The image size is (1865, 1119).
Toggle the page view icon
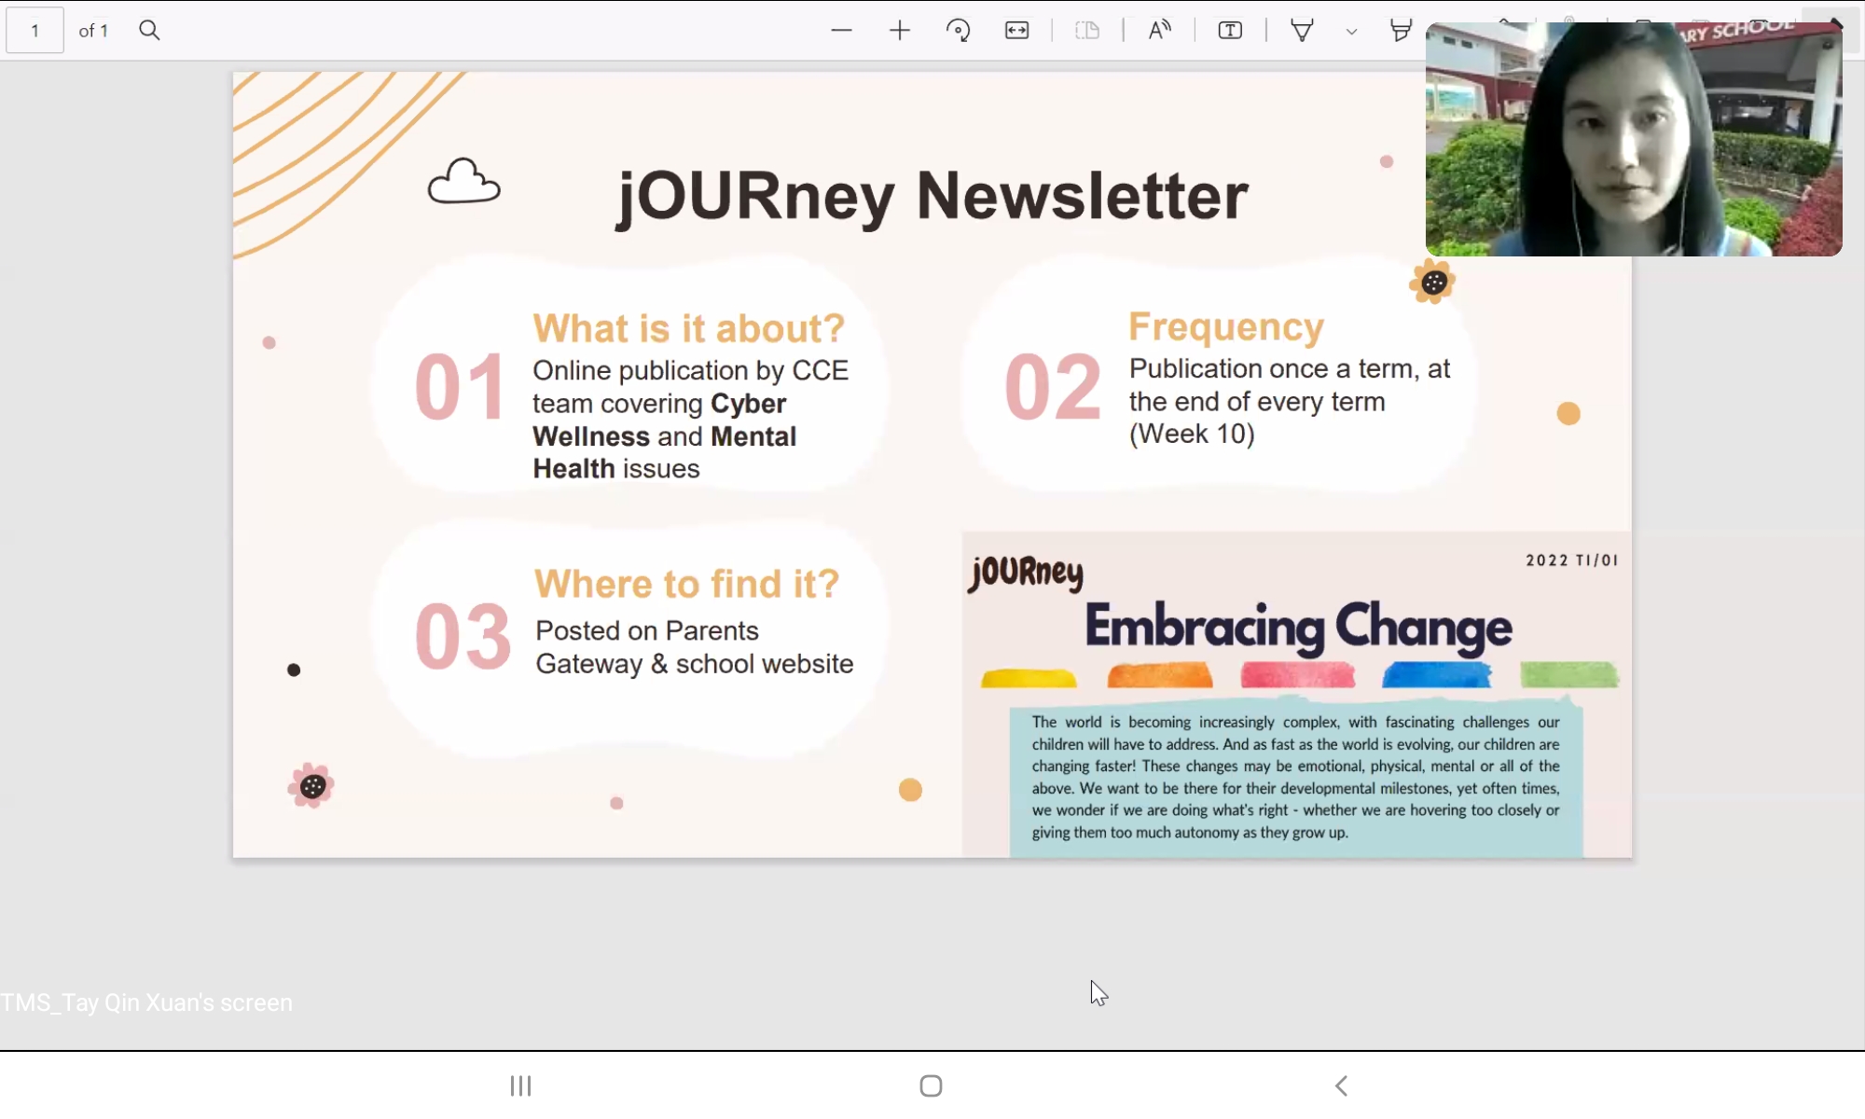coord(1087,31)
